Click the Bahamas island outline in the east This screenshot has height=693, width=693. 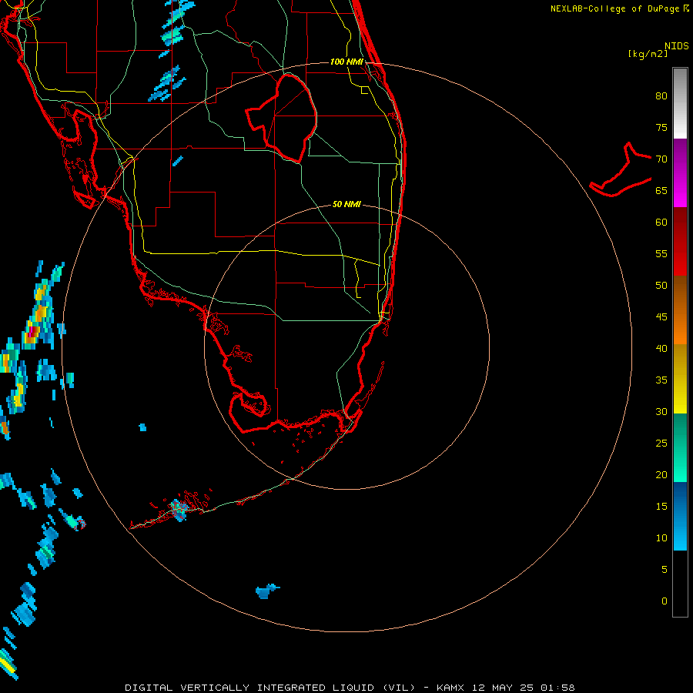(x=621, y=169)
